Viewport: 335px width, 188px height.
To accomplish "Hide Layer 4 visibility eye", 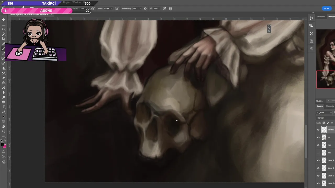I will (318, 160).
